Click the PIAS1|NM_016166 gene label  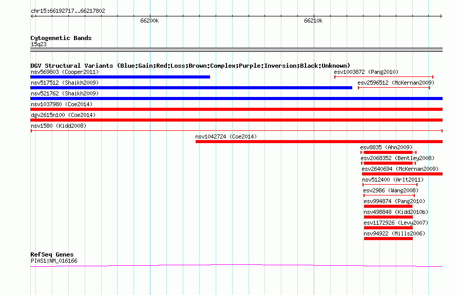pyautogui.click(x=54, y=261)
